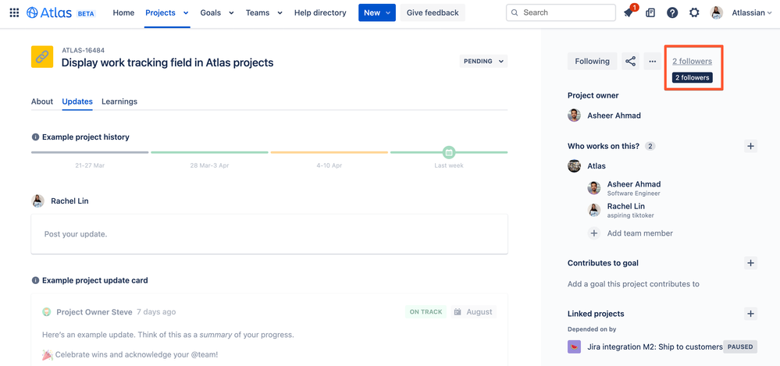The image size is (780, 366).
Task: Open Asheer Ahmad project owner profile
Action: (614, 115)
